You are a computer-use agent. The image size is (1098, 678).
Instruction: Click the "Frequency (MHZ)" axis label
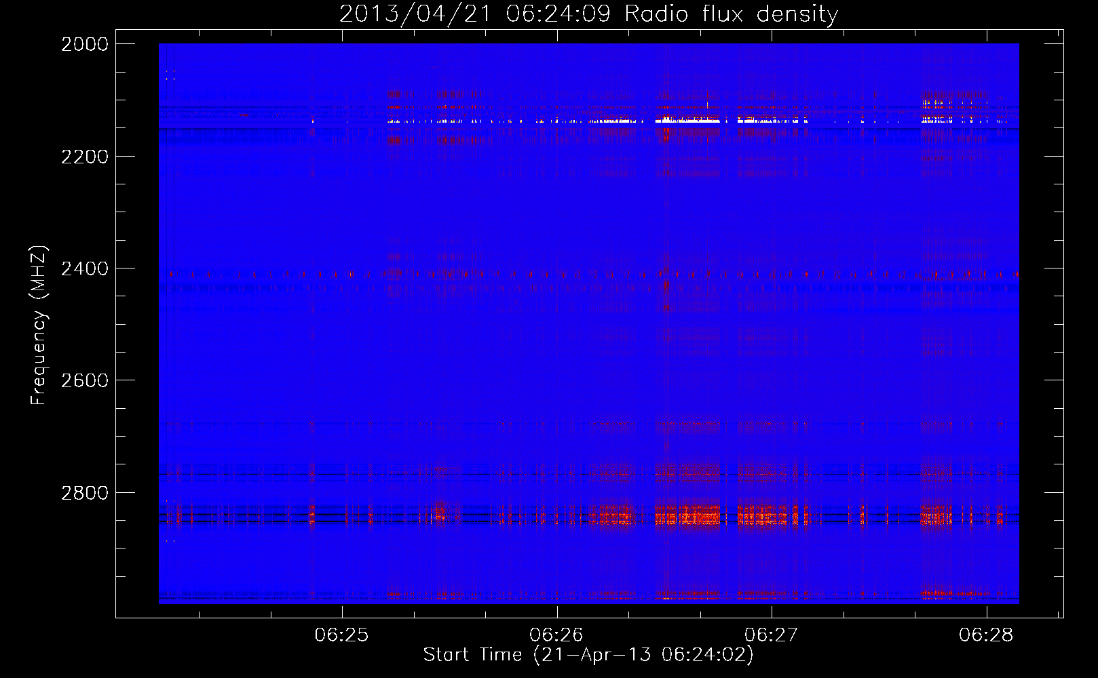click(39, 325)
